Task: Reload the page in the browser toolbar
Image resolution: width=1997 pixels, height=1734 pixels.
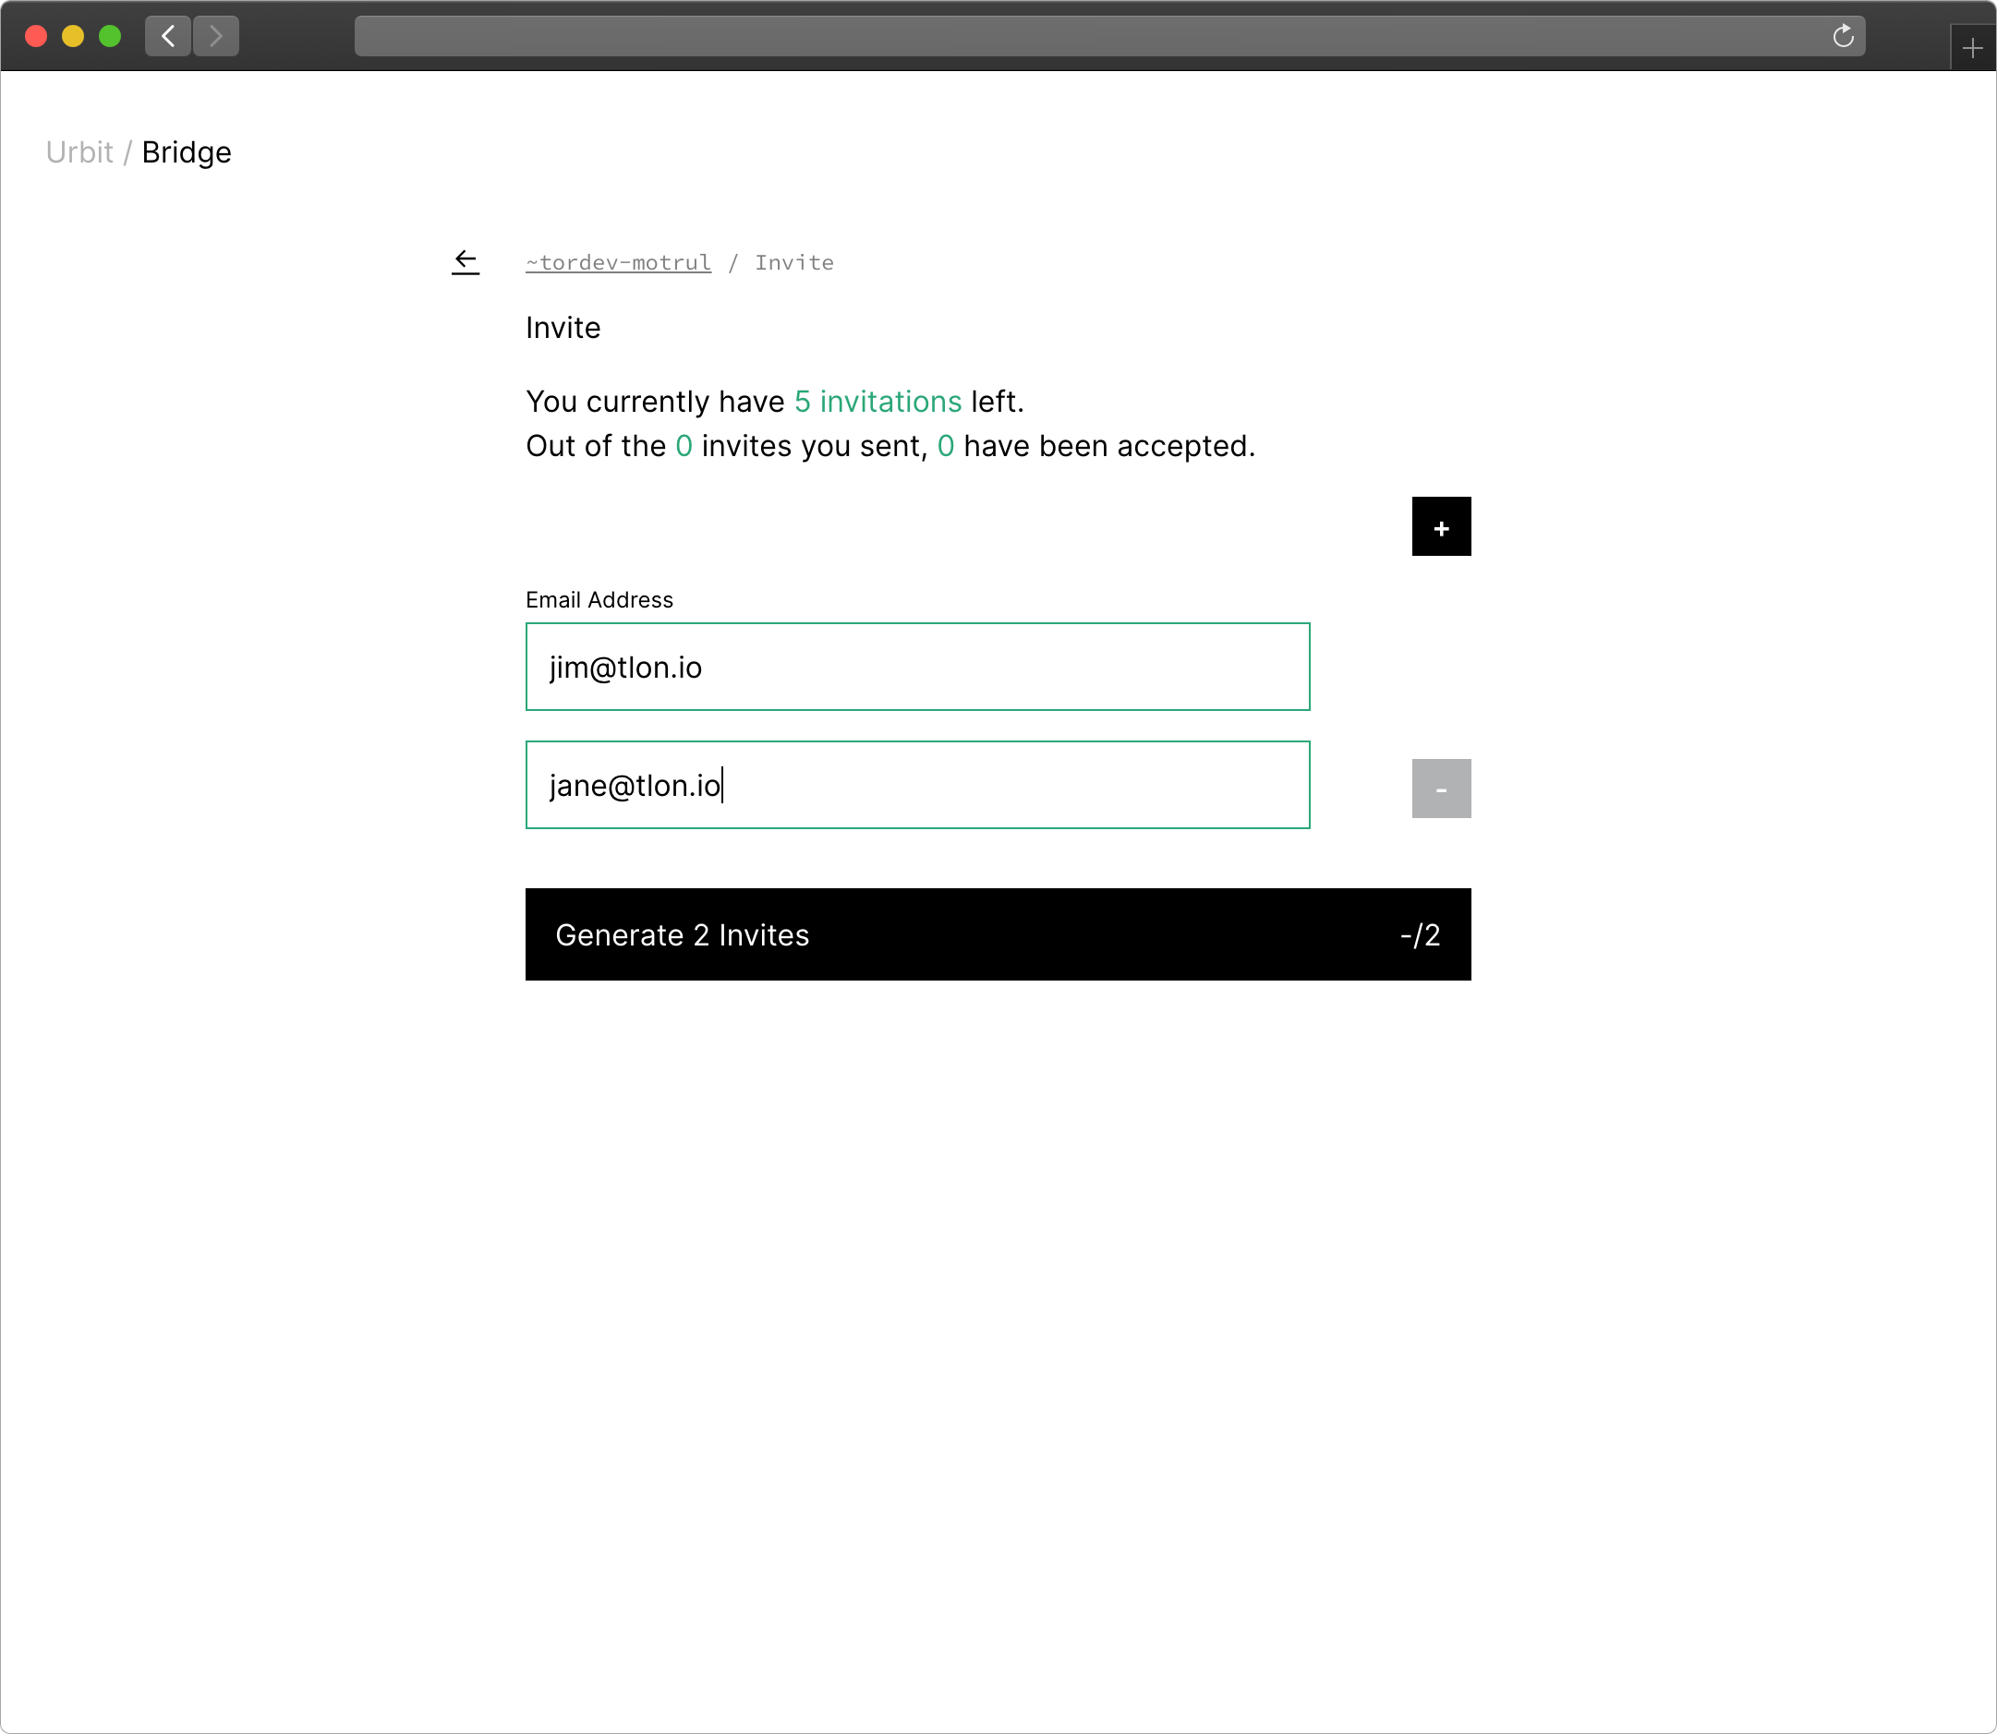Action: click(1842, 37)
